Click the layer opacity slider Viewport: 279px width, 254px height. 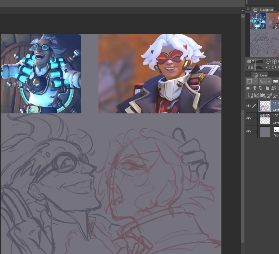tap(276, 81)
